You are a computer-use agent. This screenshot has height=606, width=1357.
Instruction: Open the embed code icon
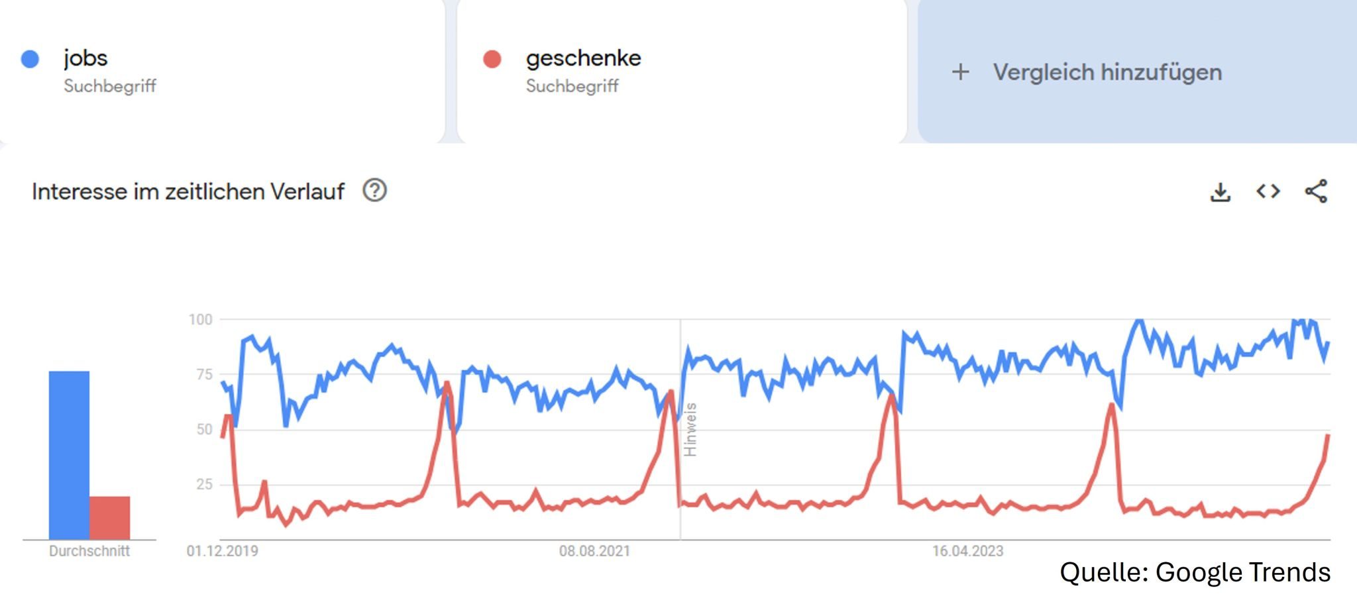tap(1268, 191)
